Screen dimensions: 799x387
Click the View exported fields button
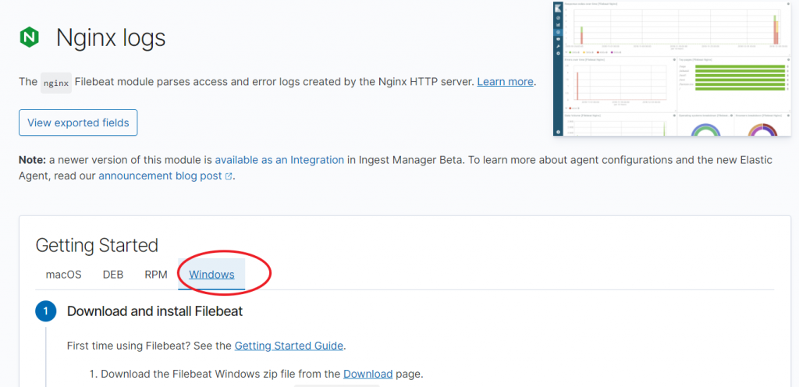pyautogui.click(x=78, y=122)
